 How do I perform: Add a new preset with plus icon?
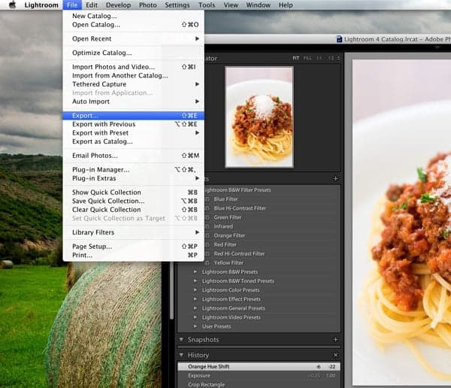[x=335, y=178]
